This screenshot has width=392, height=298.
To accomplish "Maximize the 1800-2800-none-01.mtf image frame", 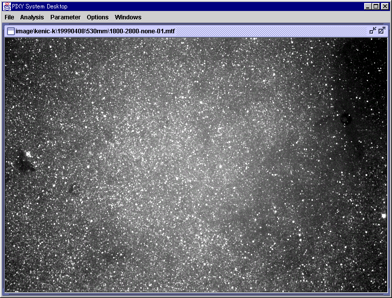I will coord(382,31).
